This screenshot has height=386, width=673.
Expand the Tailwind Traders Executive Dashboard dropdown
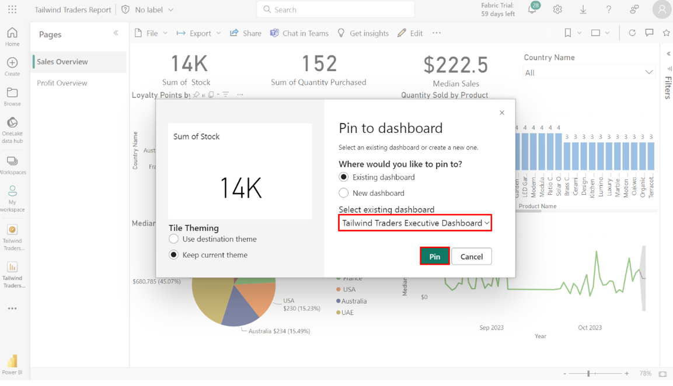coord(415,223)
